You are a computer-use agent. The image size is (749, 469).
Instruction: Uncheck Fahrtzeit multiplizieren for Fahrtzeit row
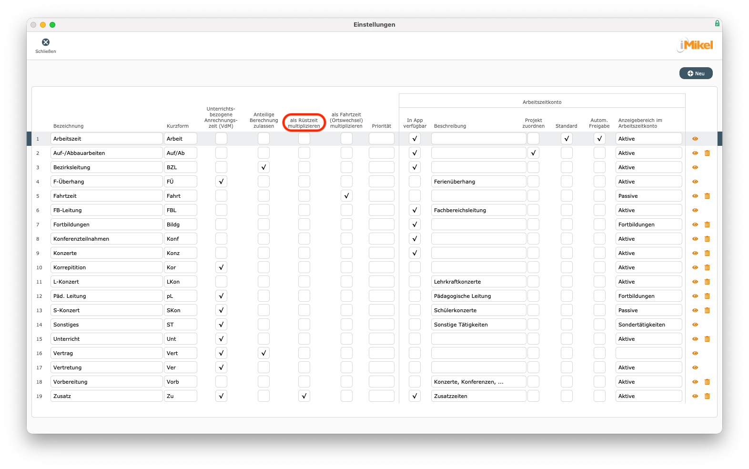tap(346, 196)
